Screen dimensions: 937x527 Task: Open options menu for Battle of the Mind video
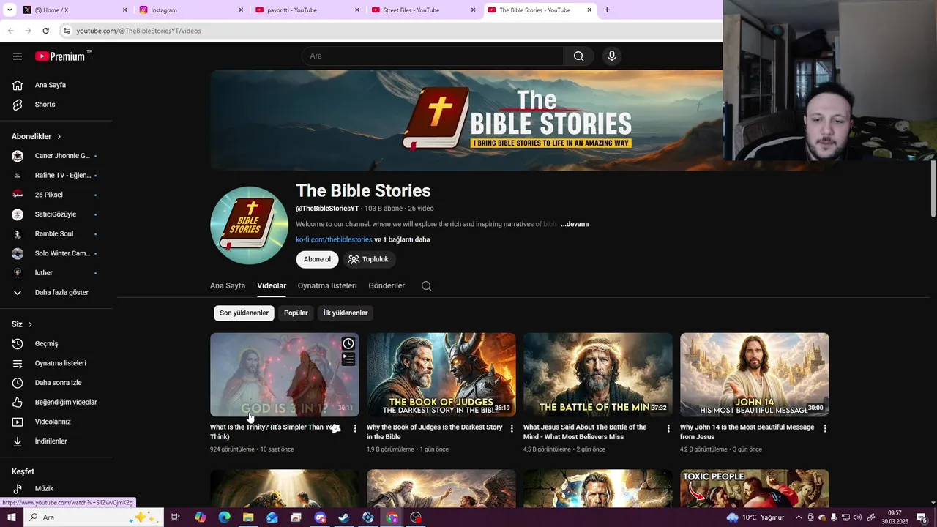point(668,428)
